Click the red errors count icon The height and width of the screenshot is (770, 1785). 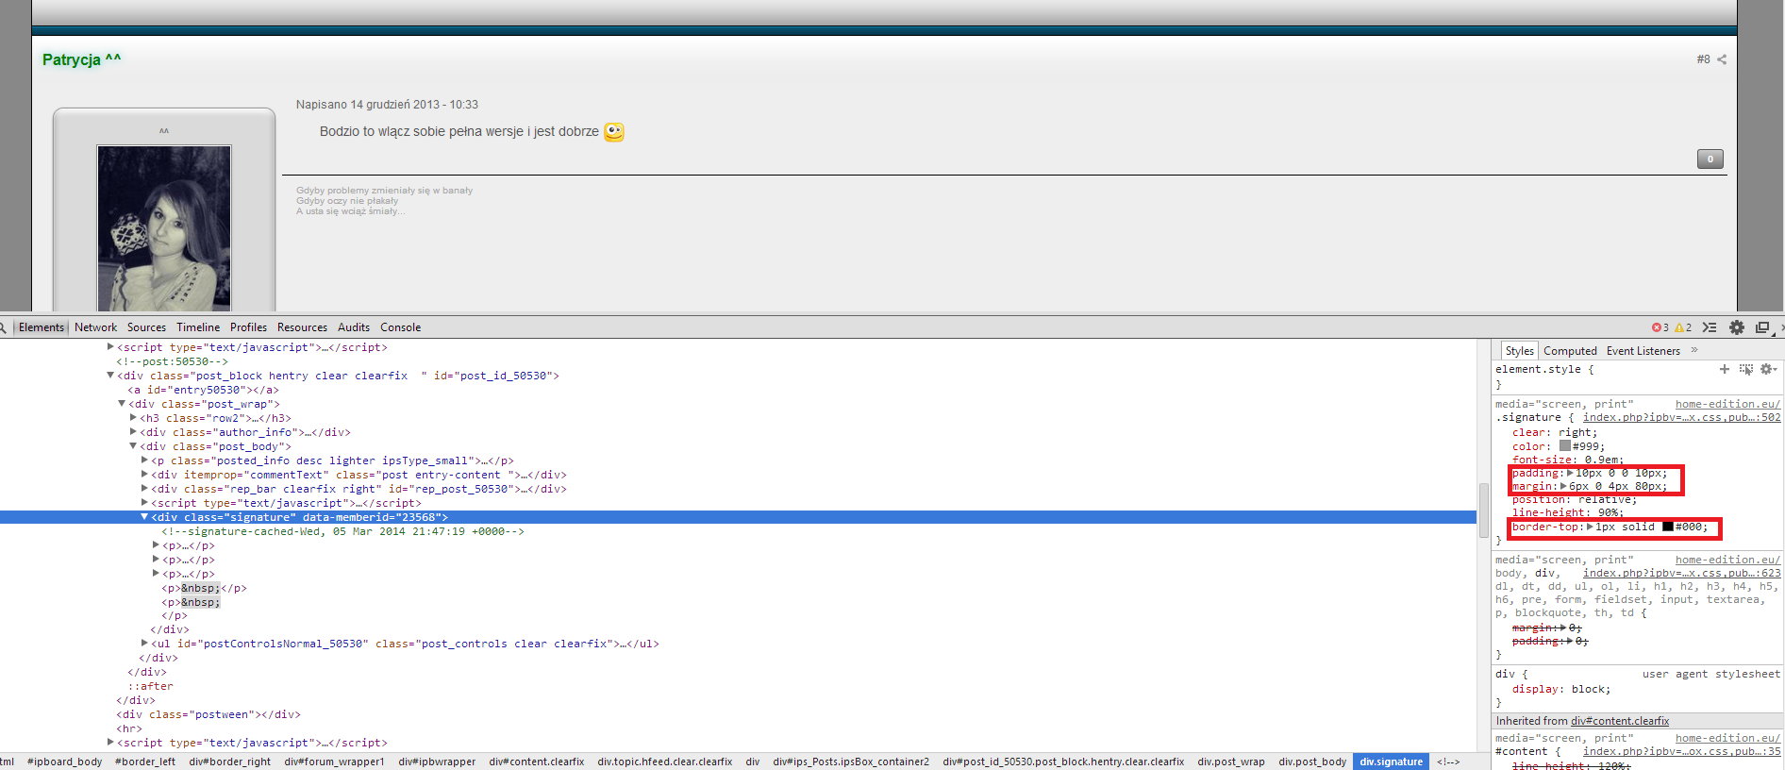(1656, 327)
